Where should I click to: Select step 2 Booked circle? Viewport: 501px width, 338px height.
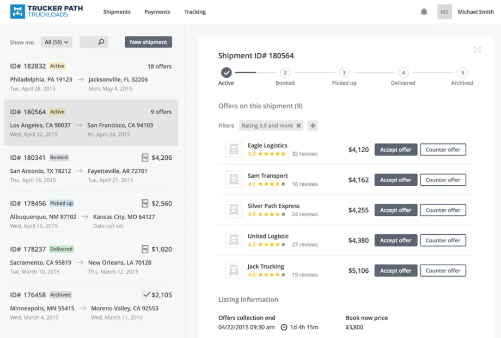285,73
